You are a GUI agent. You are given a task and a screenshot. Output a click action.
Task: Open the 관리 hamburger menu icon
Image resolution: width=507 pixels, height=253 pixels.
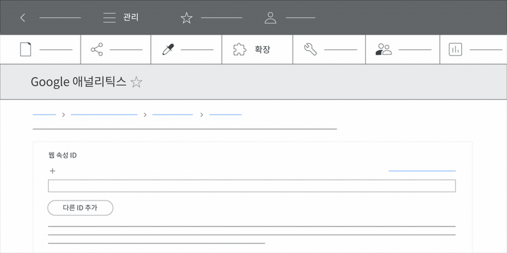click(109, 18)
